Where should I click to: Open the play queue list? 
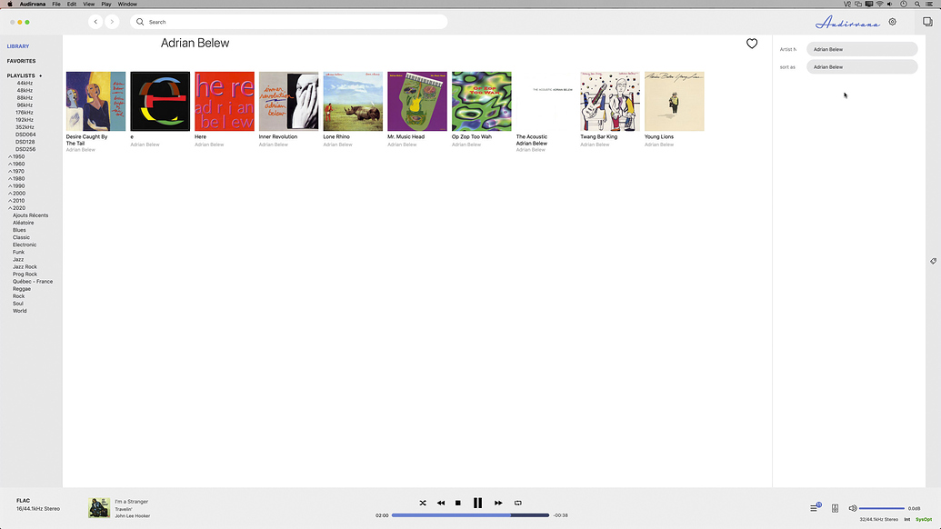(815, 508)
